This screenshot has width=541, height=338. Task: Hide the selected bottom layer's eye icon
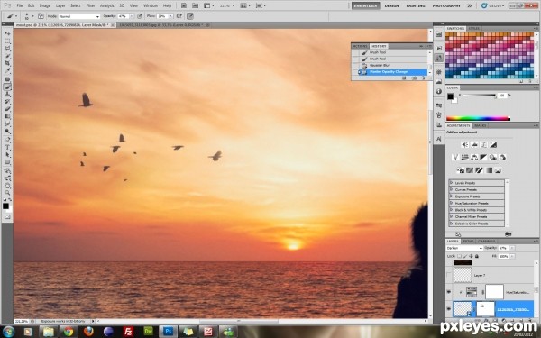pyautogui.click(x=448, y=309)
